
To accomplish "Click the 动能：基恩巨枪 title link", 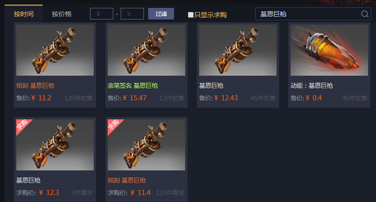I will click(312, 85).
